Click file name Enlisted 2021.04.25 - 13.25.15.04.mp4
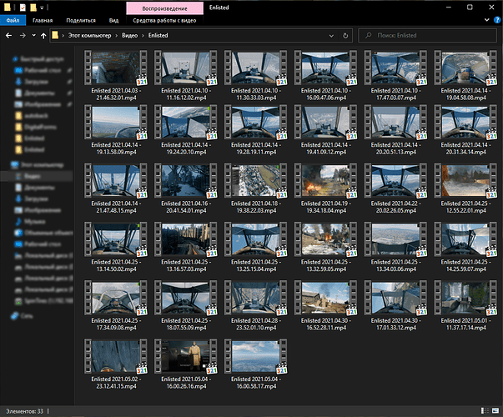Image resolution: width=503 pixels, height=417 pixels. coord(255,265)
